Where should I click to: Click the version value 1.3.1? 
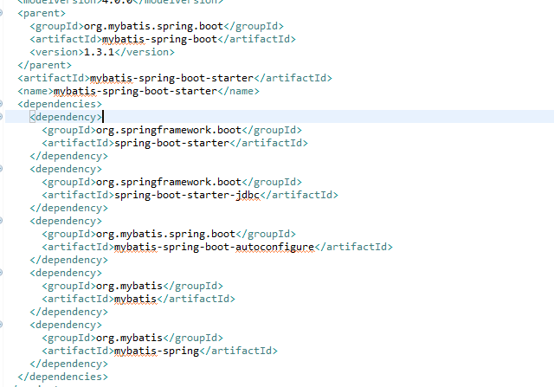[x=99, y=52]
